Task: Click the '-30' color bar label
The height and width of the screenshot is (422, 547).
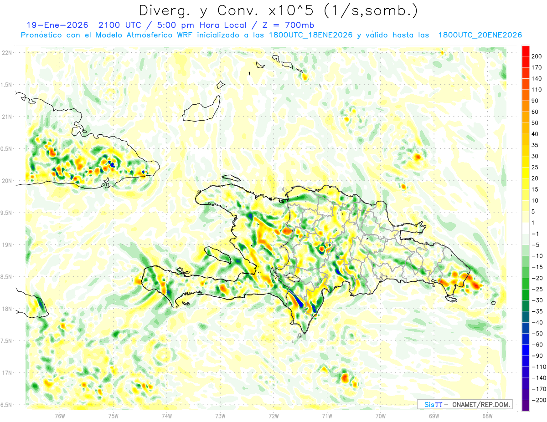Action: click(538, 300)
